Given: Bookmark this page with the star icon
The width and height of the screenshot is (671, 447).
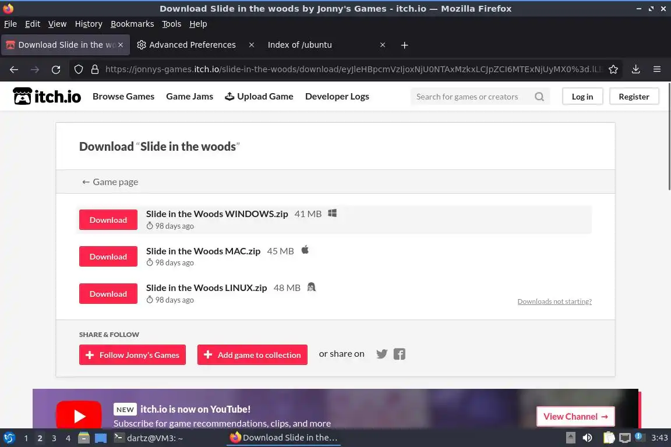Looking at the screenshot, I should [x=613, y=69].
